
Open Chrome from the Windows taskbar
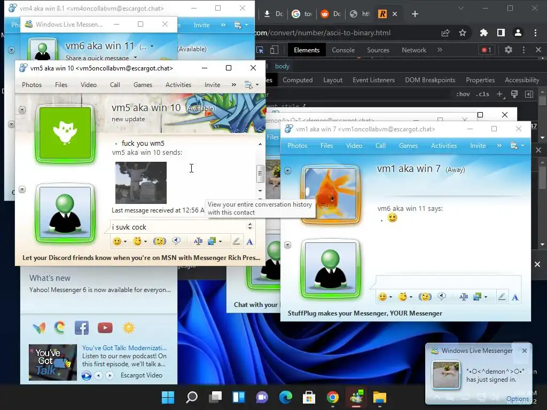coord(332,397)
